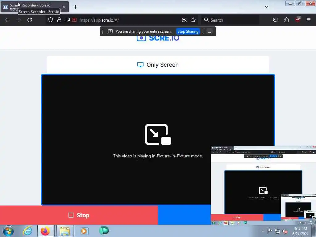Click the address bar URL app.scre.io

(x=99, y=20)
